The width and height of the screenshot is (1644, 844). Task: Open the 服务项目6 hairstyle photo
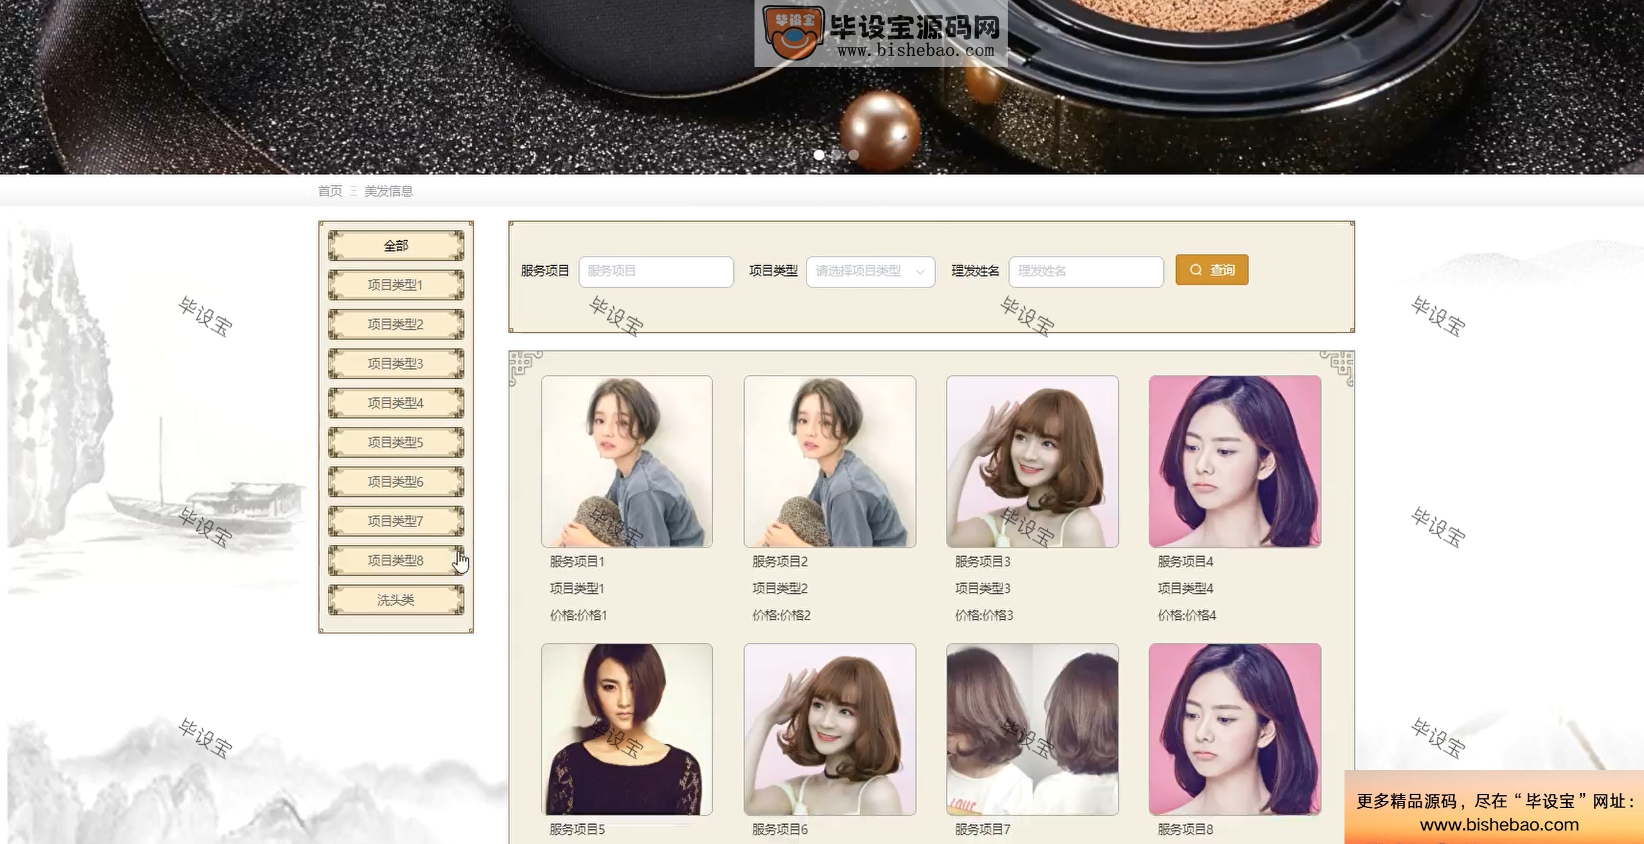click(x=830, y=729)
